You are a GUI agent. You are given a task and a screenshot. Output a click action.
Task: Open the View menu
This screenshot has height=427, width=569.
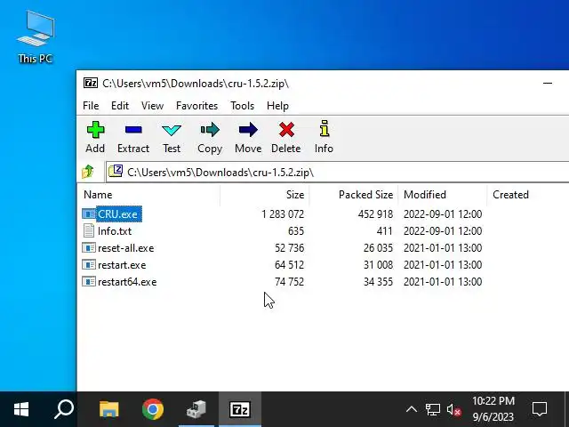tap(152, 106)
